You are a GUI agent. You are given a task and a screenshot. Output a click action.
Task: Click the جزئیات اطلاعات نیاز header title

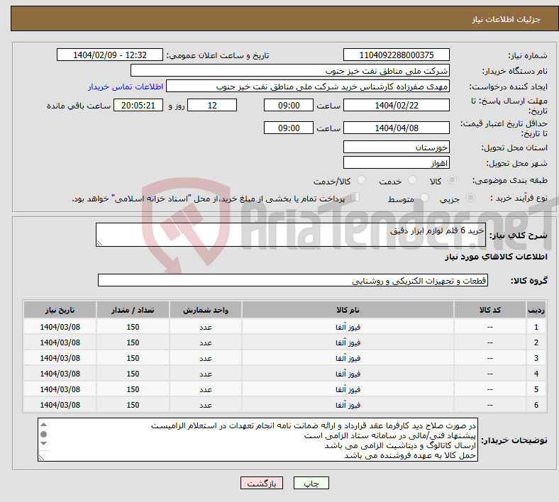507,19
